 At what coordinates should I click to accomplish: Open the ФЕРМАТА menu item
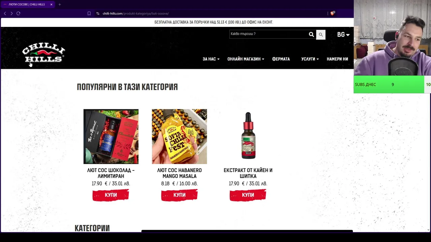tap(281, 59)
